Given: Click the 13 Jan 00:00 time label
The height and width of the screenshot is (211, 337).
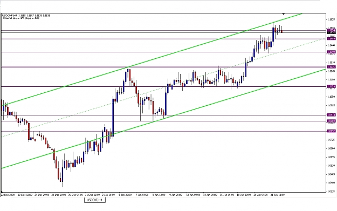Looking at the screenshot, I should point(193,195).
